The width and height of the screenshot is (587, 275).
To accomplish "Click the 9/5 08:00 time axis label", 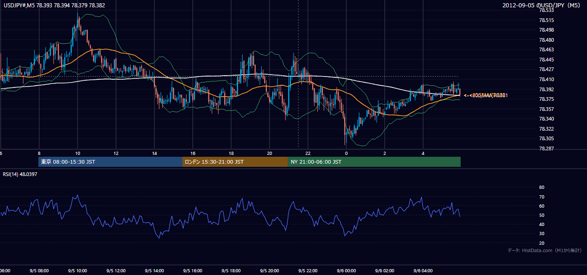I will [39, 271].
